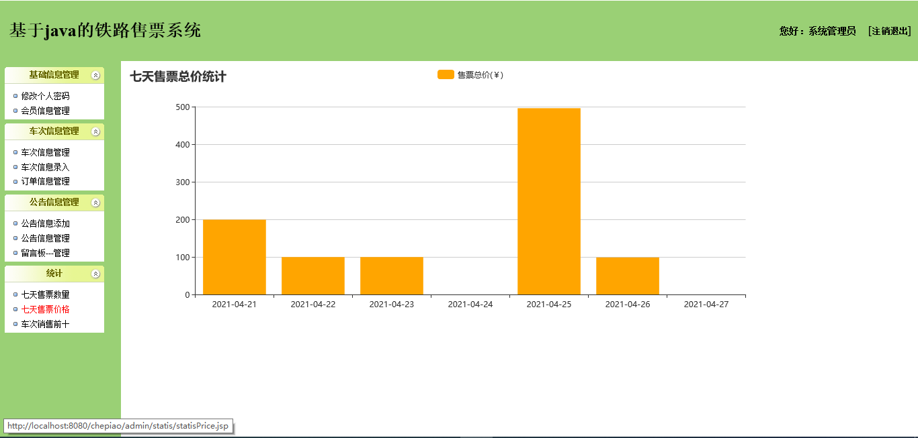Click the bar for 2021-04-22

click(x=312, y=276)
